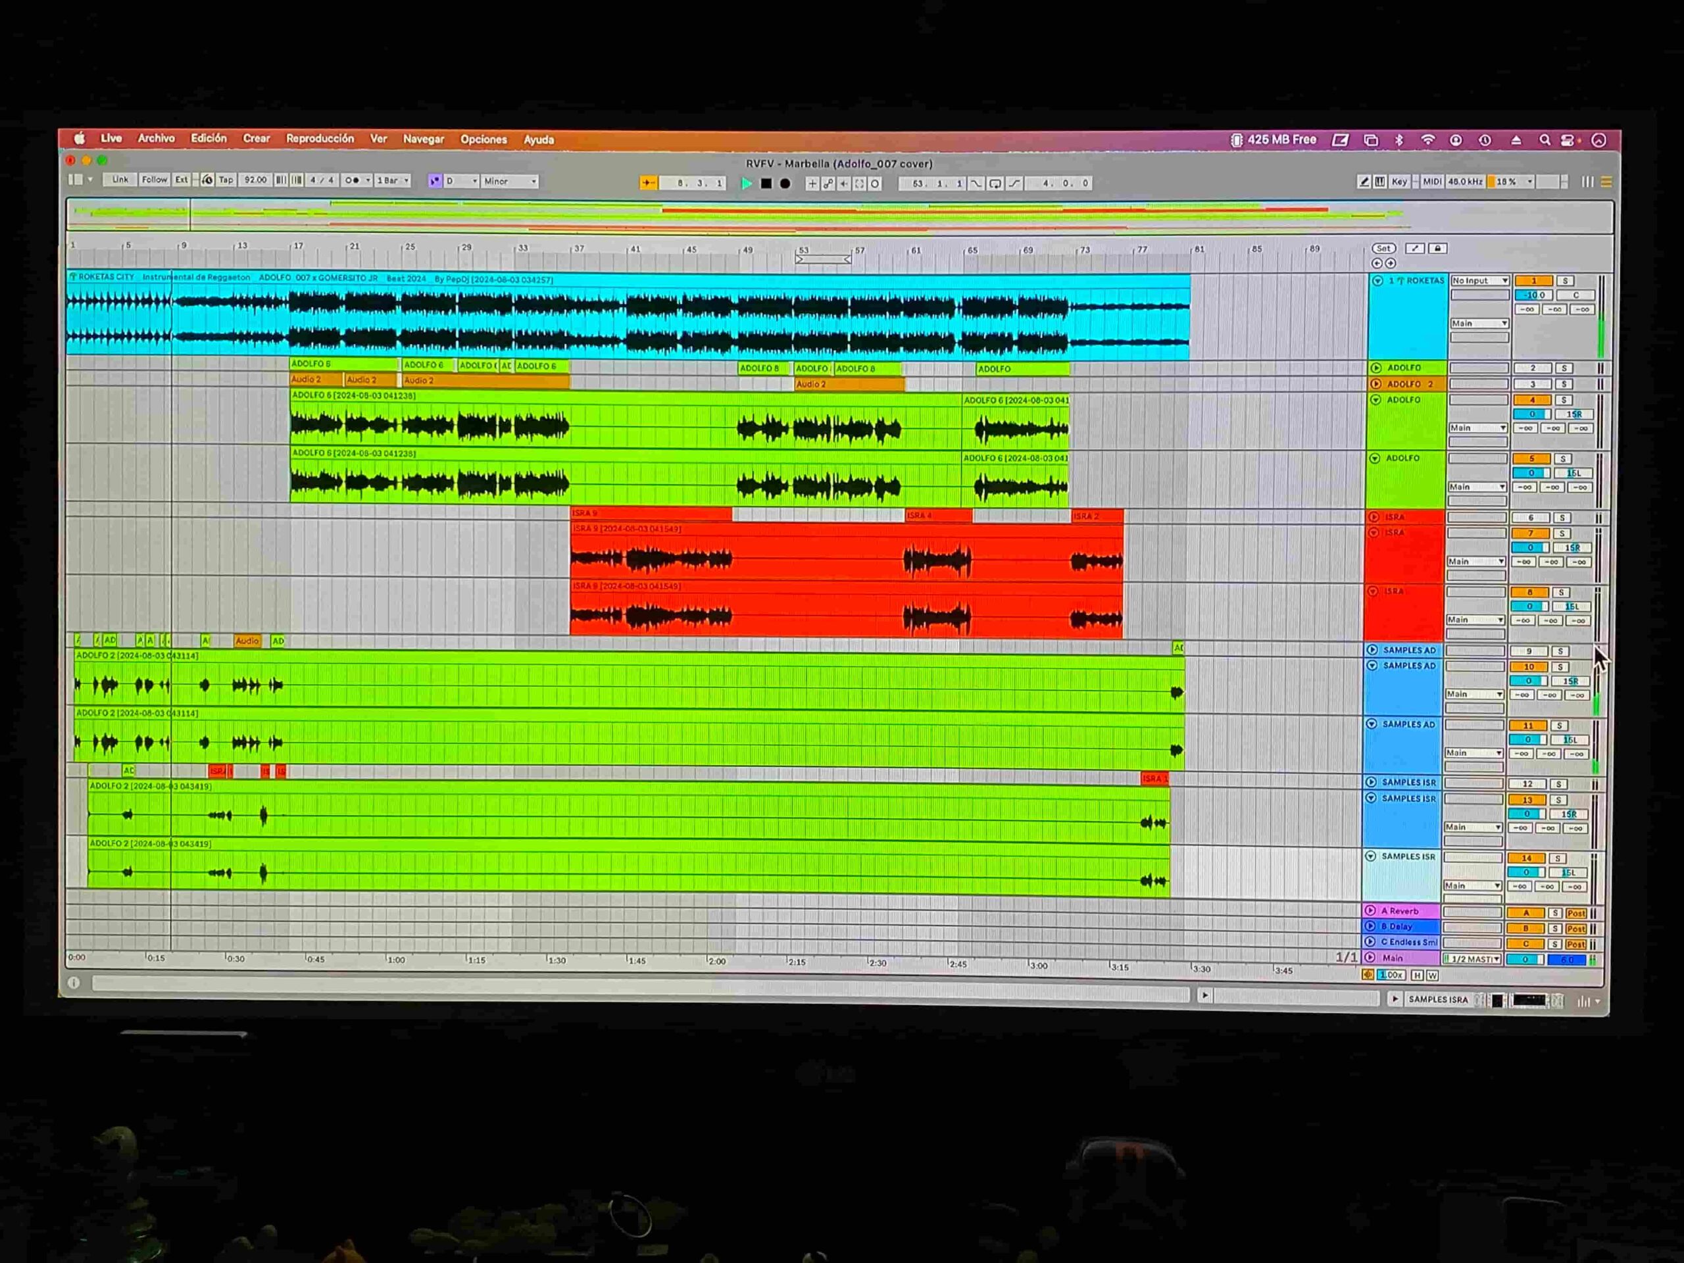Activate the arrangement loop switch

point(995,184)
